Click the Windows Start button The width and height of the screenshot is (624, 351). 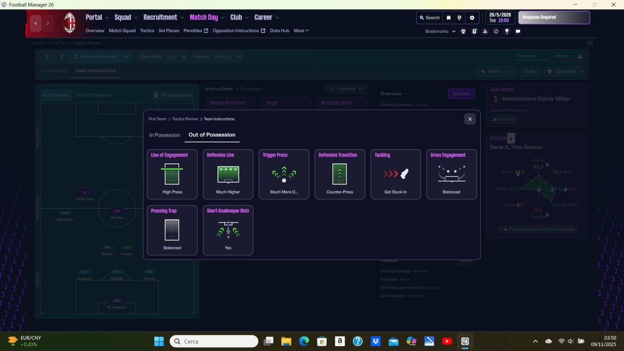(x=159, y=341)
